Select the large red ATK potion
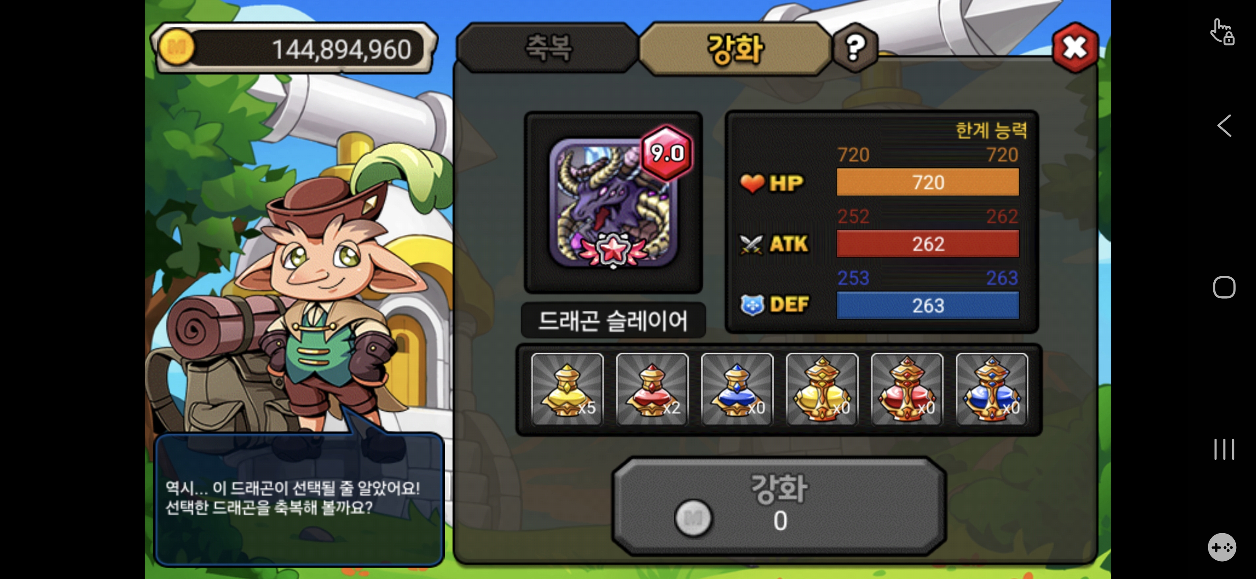 (907, 389)
